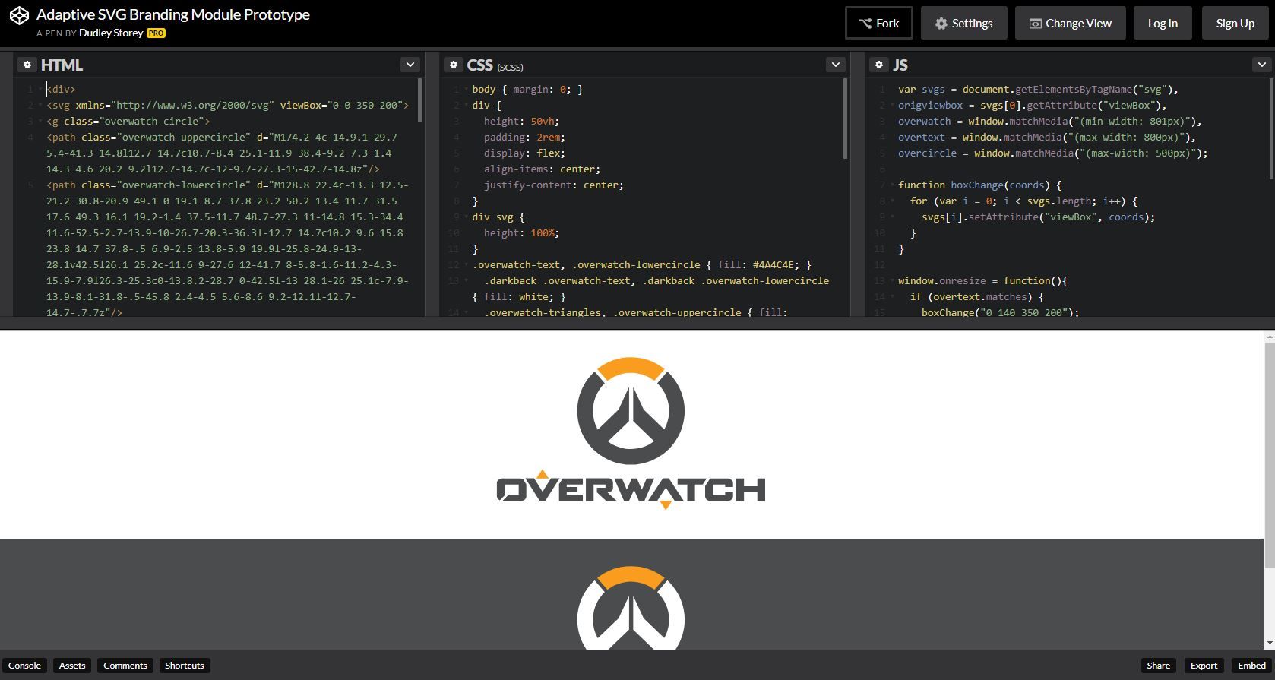
Task: Click the Log In button
Action: [x=1163, y=24]
